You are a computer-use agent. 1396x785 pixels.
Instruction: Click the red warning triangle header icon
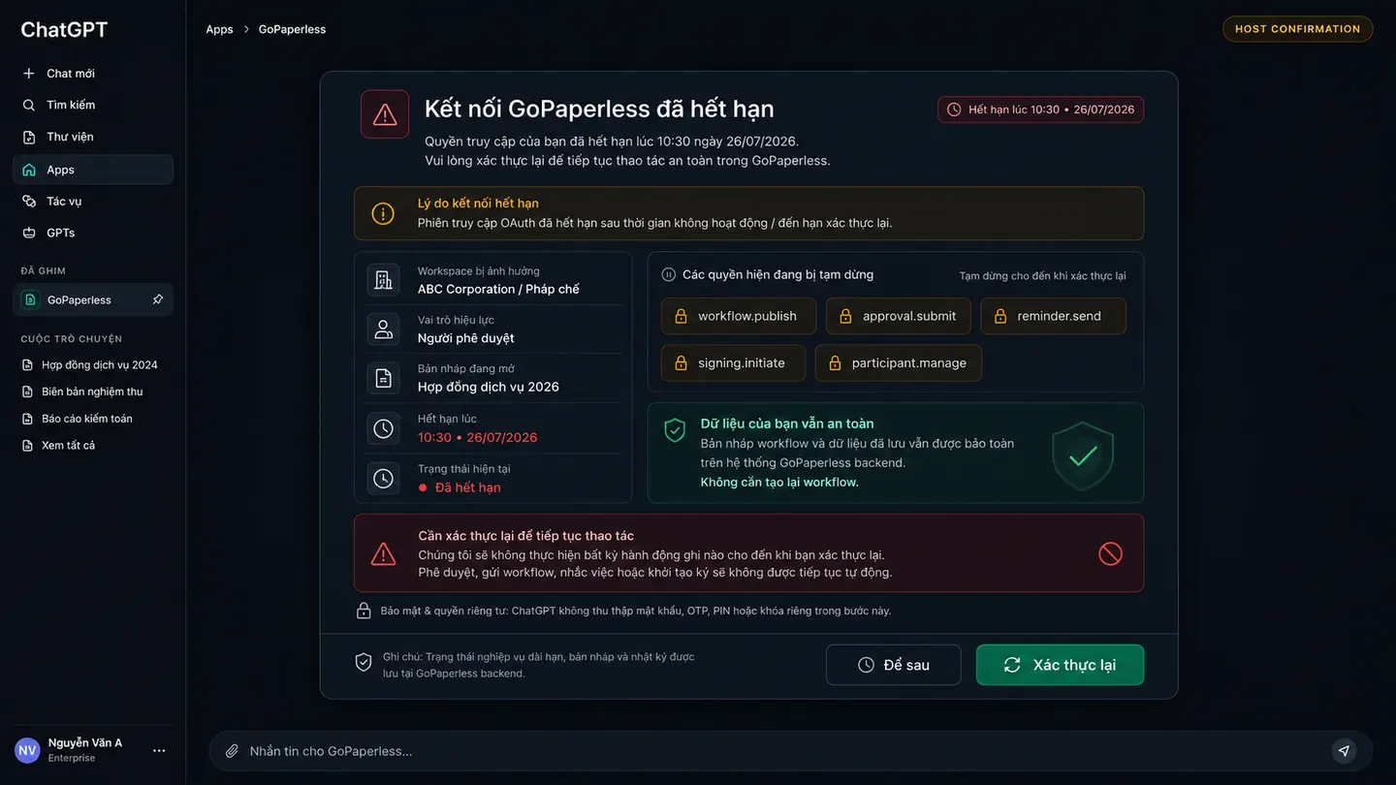385,114
